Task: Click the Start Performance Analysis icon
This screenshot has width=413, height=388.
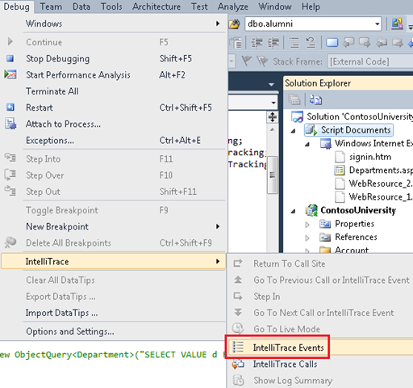Action: [x=10, y=74]
